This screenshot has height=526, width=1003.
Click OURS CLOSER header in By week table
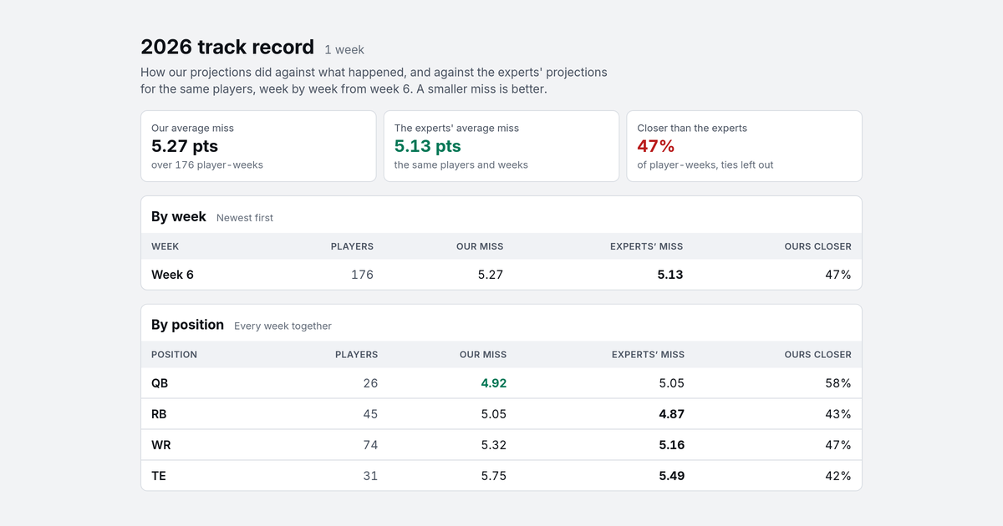(818, 246)
